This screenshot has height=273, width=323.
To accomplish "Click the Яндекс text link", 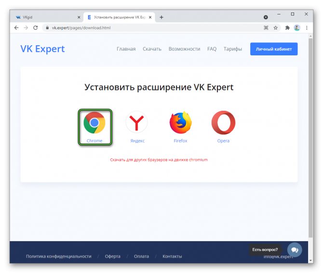I will tap(137, 141).
